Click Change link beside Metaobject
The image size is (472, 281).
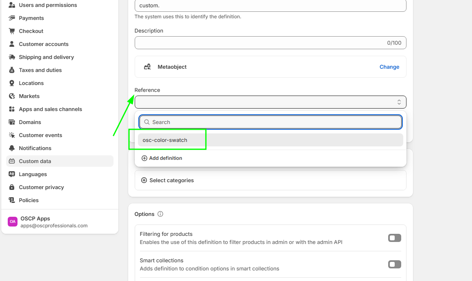click(389, 67)
